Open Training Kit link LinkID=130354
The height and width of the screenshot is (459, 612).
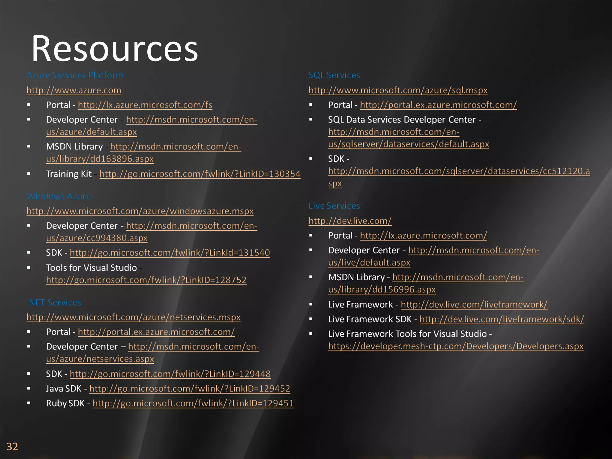tap(200, 174)
